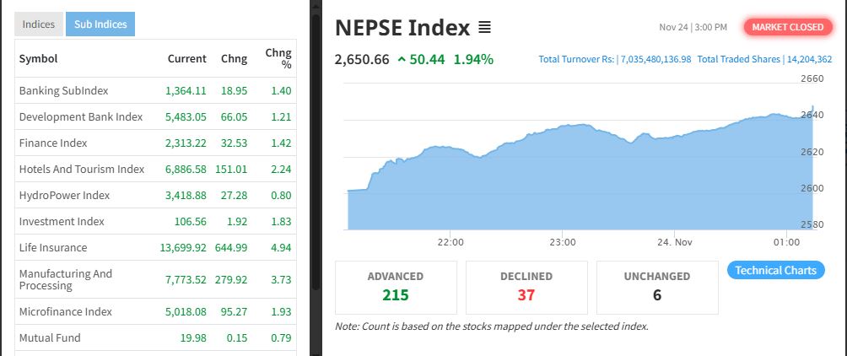847x356 pixels.
Task: Select the Sub Indices tab
Action: (100, 24)
